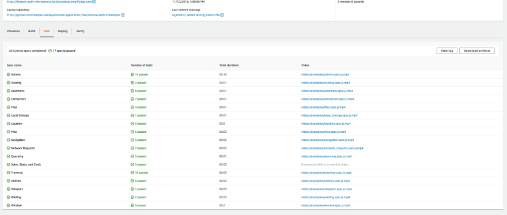Select the 'Video' column header

(x=305, y=65)
